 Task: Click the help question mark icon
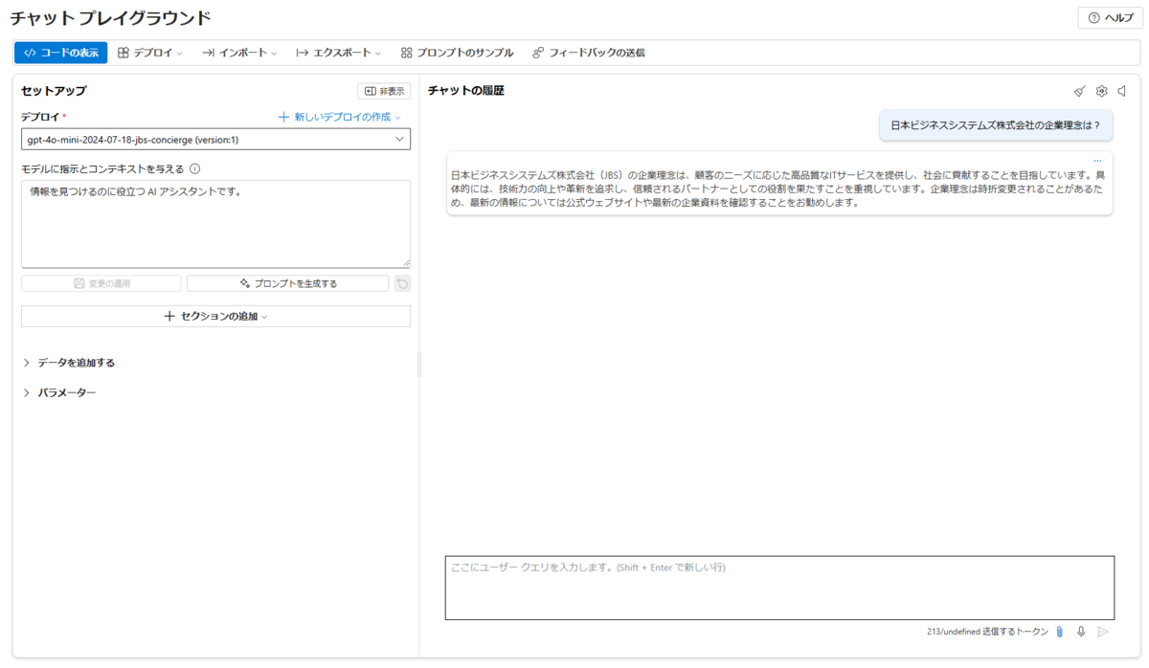(1093, 18)
